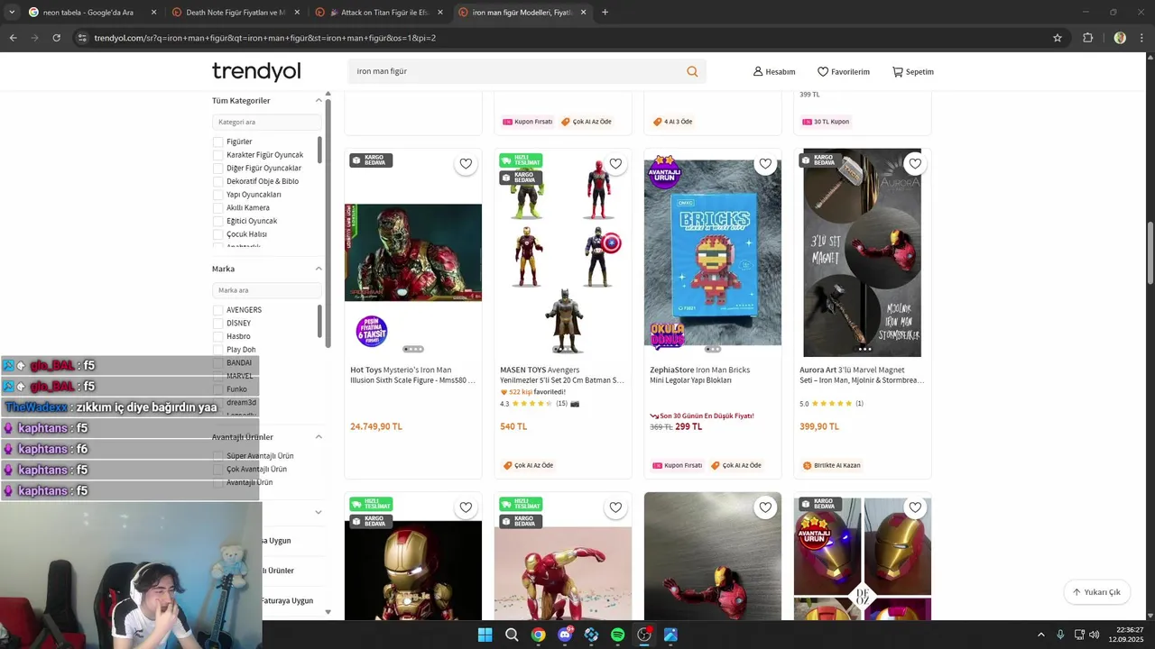
Task: Open Sepetim shopping cart
Action: click(x=913, y=71)
